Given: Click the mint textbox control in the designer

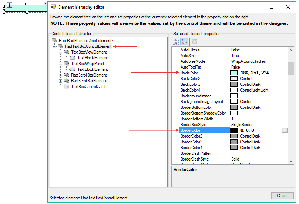Looking at the screenshot, I should tap(25, 8).
